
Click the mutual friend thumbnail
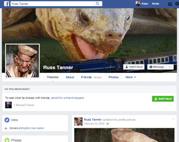point(8,105)
